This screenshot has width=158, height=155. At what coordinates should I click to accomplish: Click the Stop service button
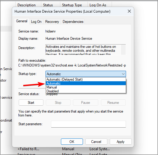(x=58, y=103)
